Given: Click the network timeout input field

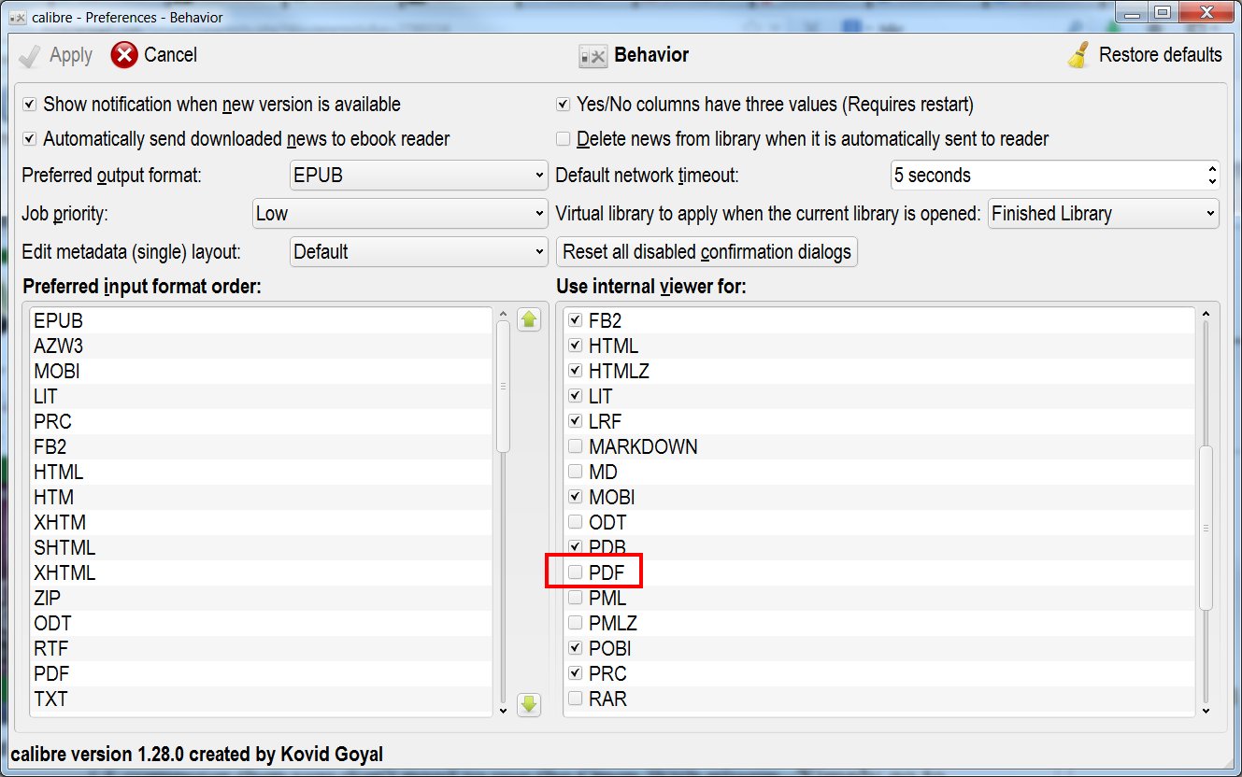Looking at the screenshot, I should tap(1047, 175).
